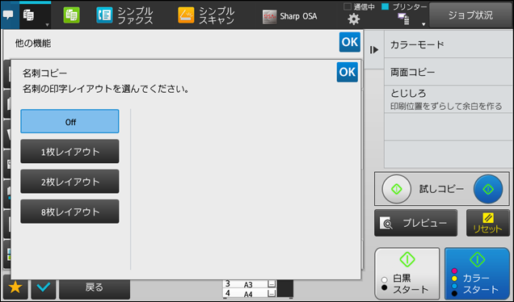Open 両面コピー in action panel

point(449,72)
